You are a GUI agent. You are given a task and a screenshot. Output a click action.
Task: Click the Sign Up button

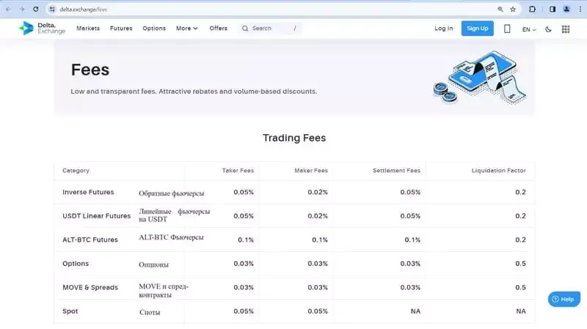tap(478, 29)
